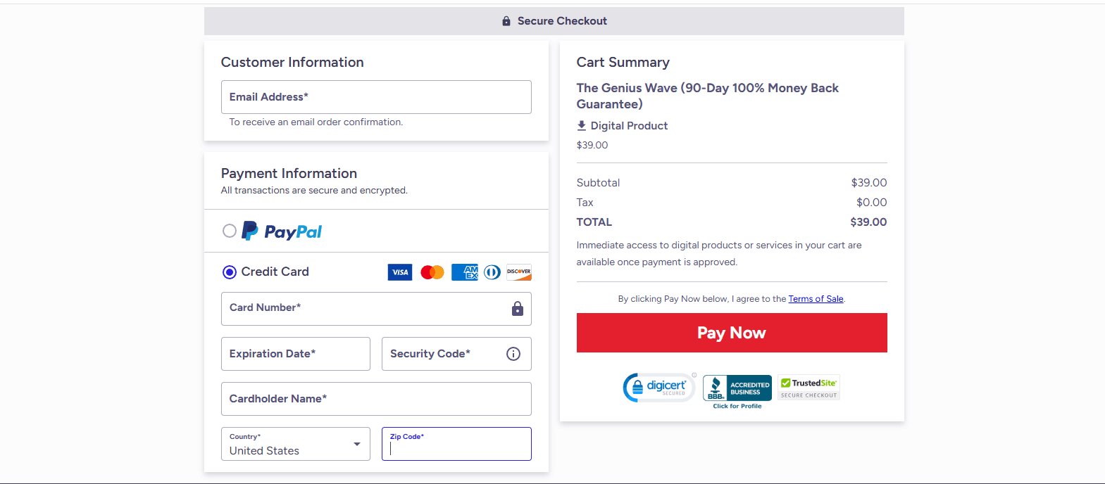Click the Security Code info icon
The height and width of the screenshot is (484, 1105).
[513, 354]
